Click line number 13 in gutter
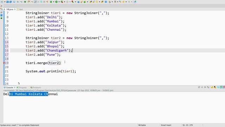This screenshot has width=225, height=127. point(7,38)
